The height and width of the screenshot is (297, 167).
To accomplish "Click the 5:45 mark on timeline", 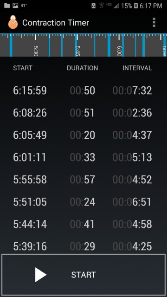I will pyautogui.click(x=77, y=51).
